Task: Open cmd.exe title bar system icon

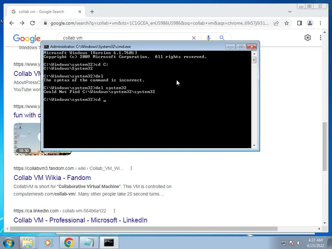Action: (46, 47)
